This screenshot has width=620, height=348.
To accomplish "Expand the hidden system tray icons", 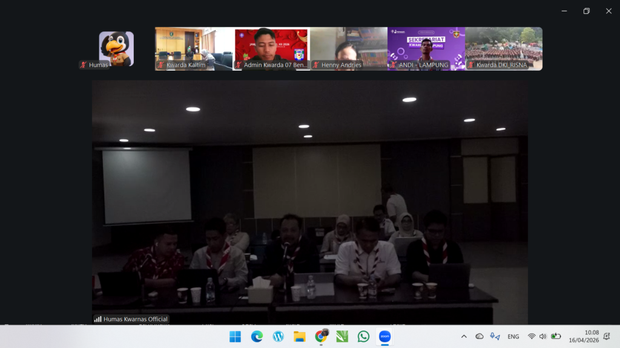I will coord(464,337).
